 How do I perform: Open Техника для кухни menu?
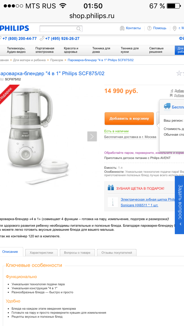click(130, 50)
